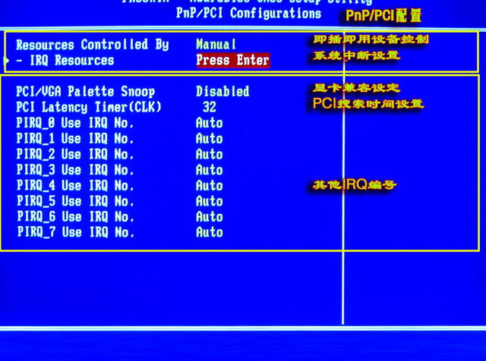Click the PnP/PCI Configurations title

click(248, 13)
